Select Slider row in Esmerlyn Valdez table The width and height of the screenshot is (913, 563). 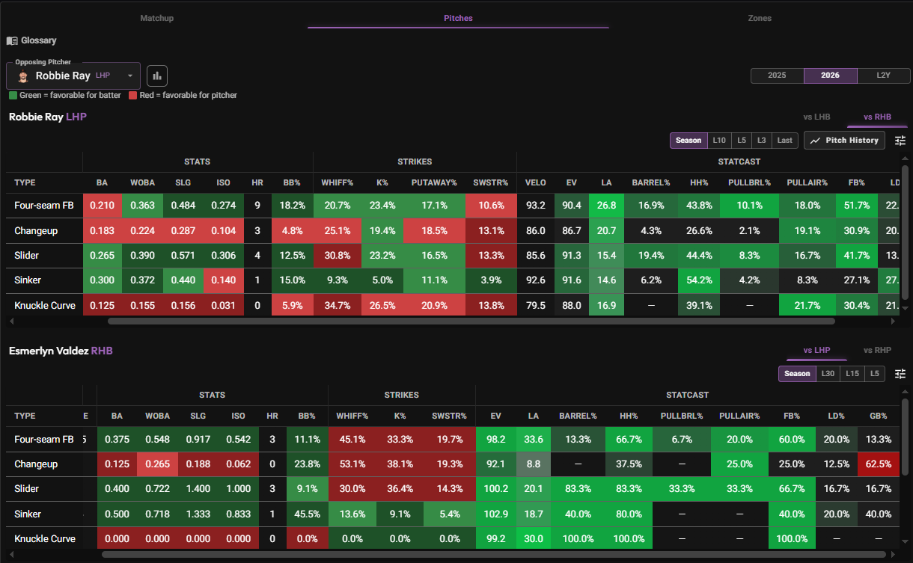454,488
